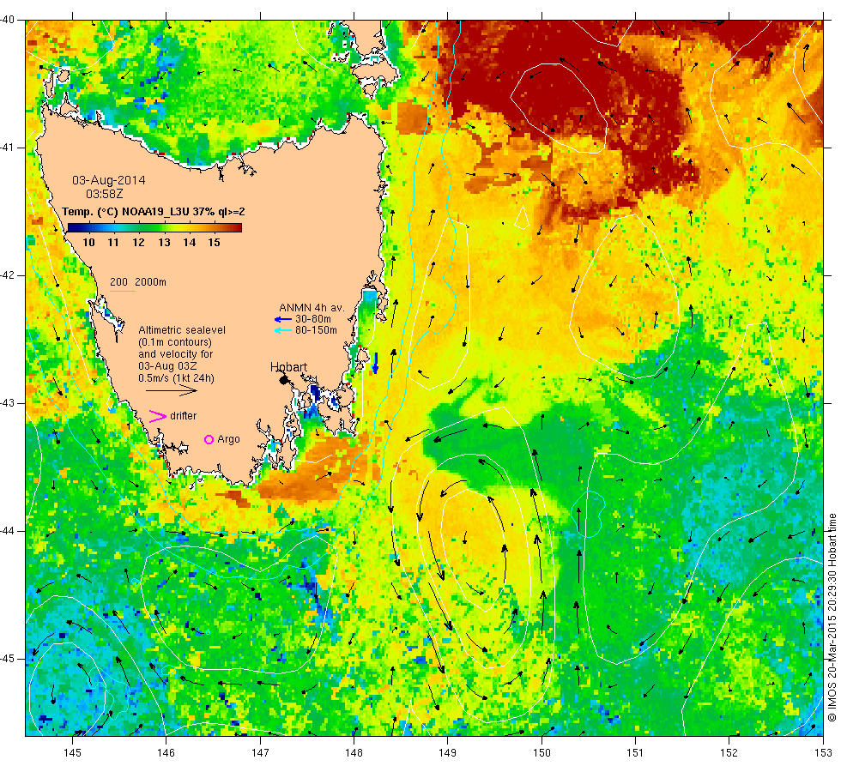Click the magenta Argo circle symbol
841x772 pixels.
[x=209, y=439]
